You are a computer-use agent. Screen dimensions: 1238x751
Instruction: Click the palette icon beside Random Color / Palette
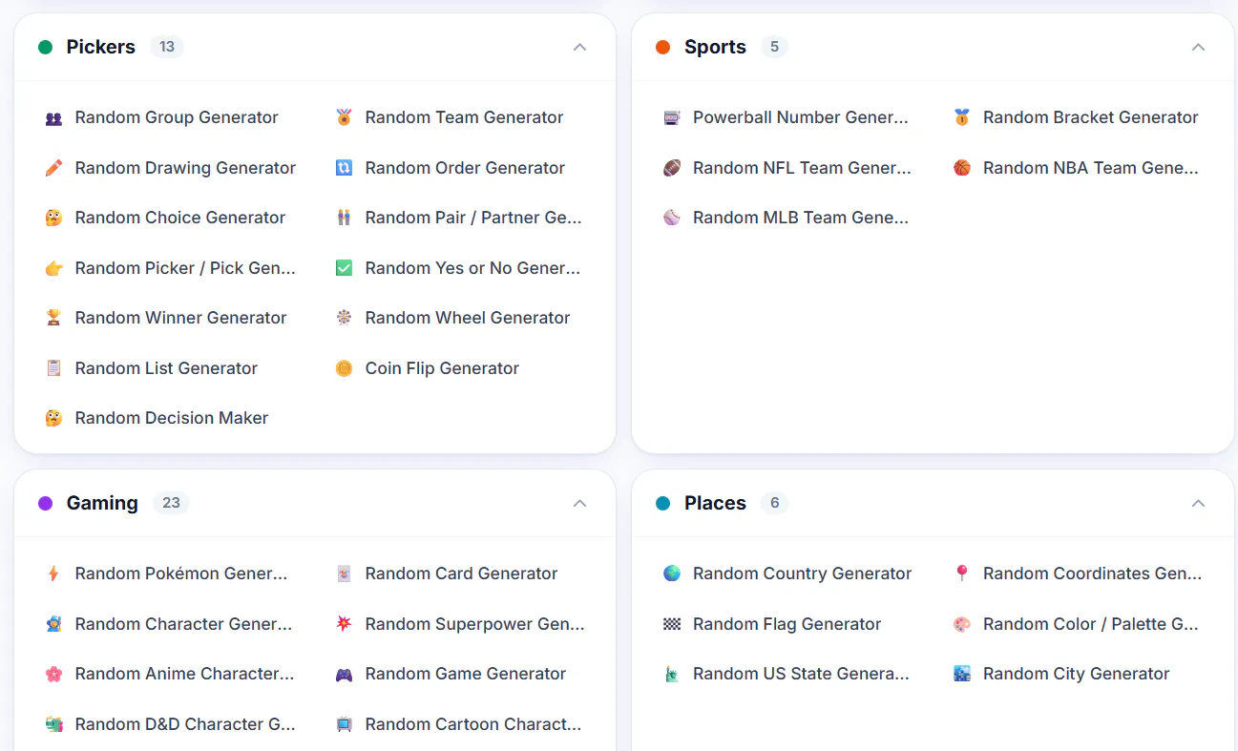coord(962,624)
